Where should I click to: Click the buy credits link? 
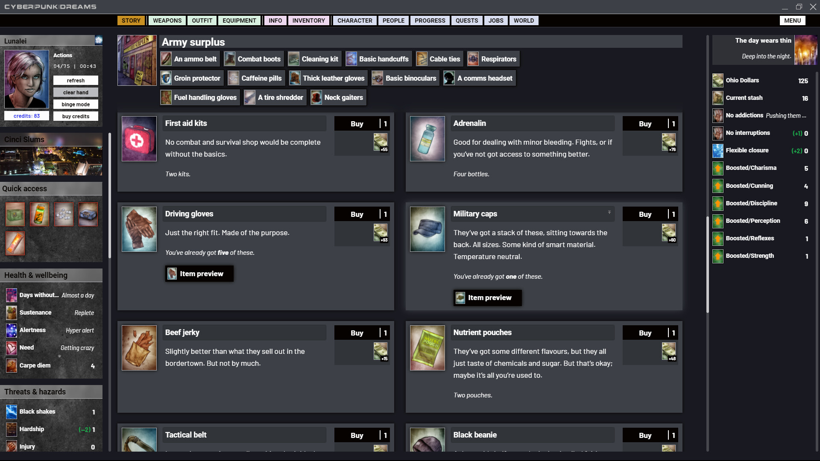click(76, 116)
